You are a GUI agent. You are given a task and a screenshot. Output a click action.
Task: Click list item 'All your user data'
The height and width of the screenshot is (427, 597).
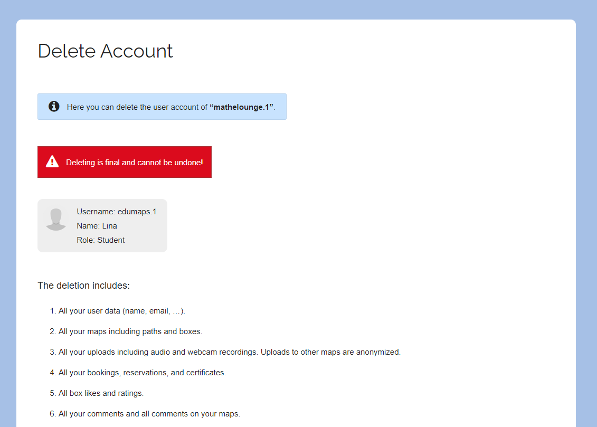click(x=90, y=311)
